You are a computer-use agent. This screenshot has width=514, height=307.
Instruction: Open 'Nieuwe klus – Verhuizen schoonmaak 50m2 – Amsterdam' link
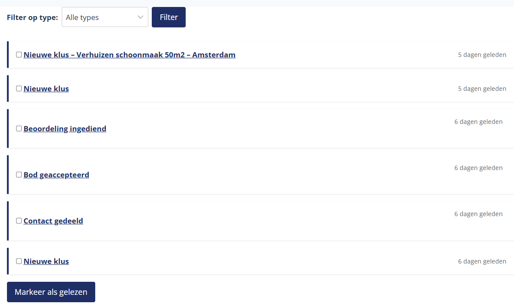(x=130, y=55)
